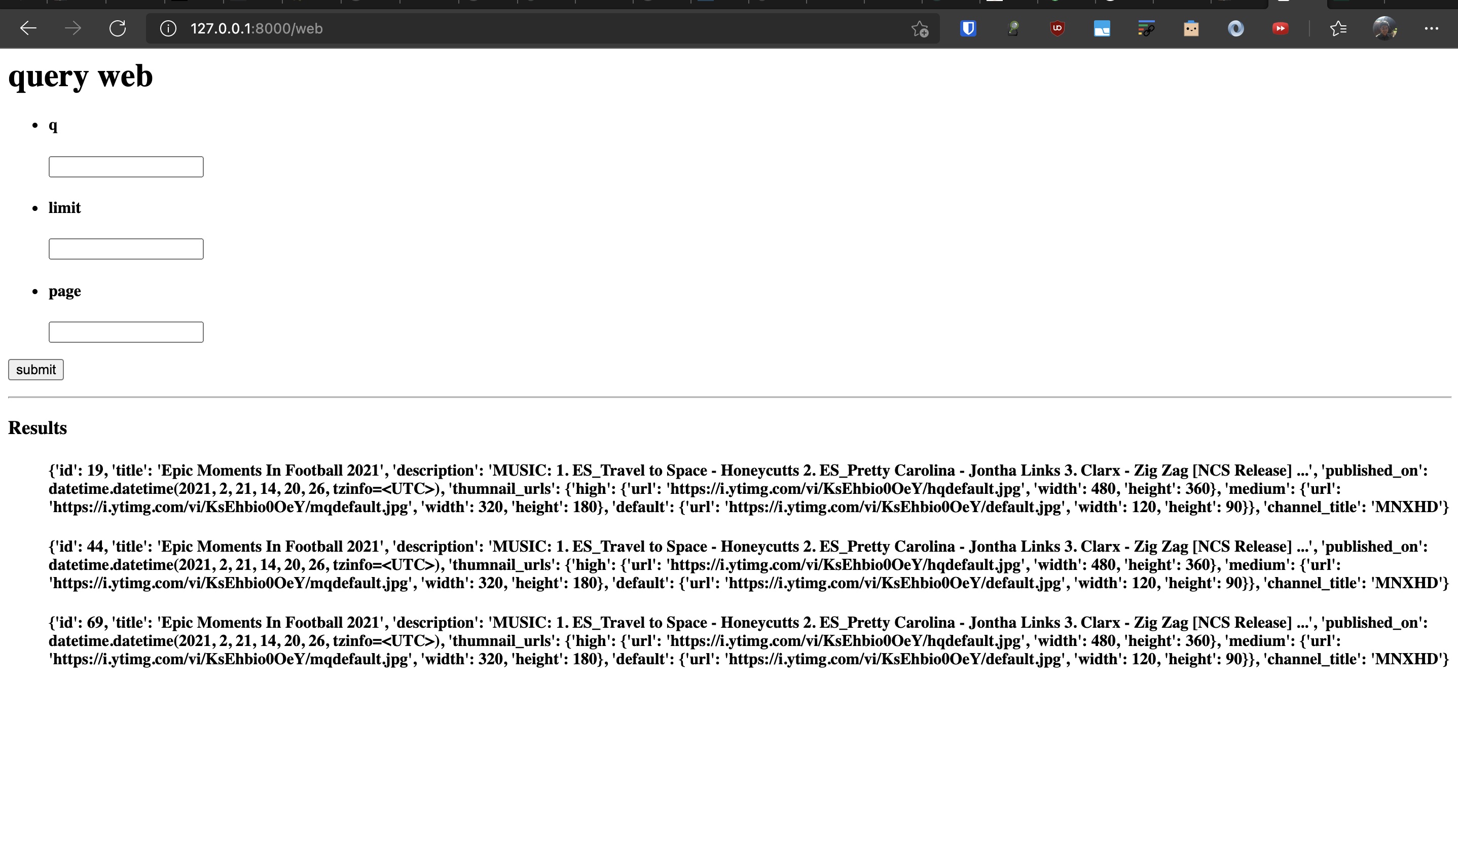Click the forward navigation arrow
Screen dimensions: 1458x862
click(x=72, y=28)
